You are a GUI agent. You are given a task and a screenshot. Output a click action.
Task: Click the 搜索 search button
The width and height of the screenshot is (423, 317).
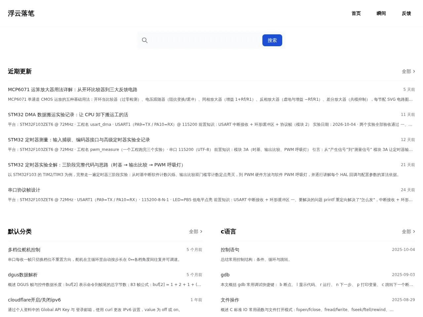pyautogui.click(x=272, y=40)
